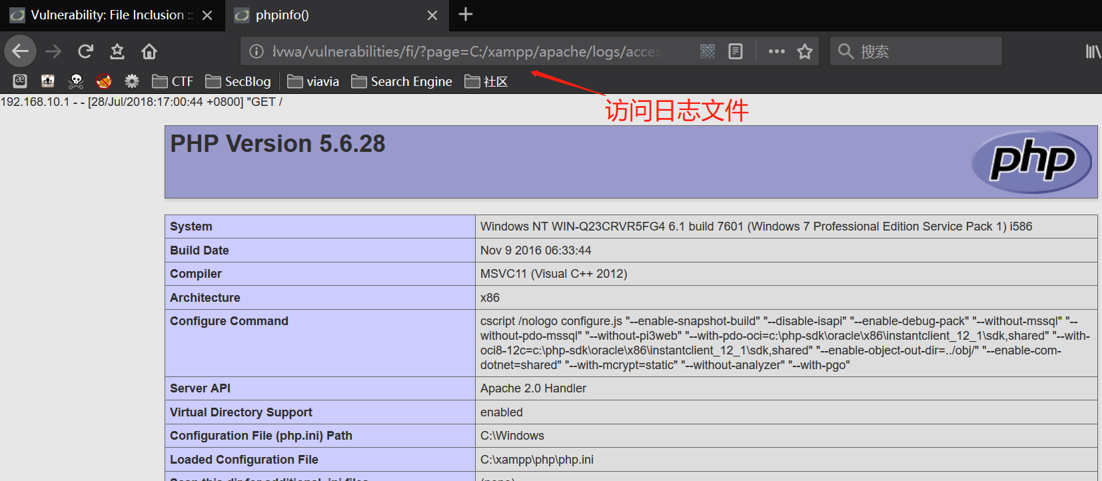Select the Build Date row label
This screenshot has height=481, width=1102.
pos(199,250)
